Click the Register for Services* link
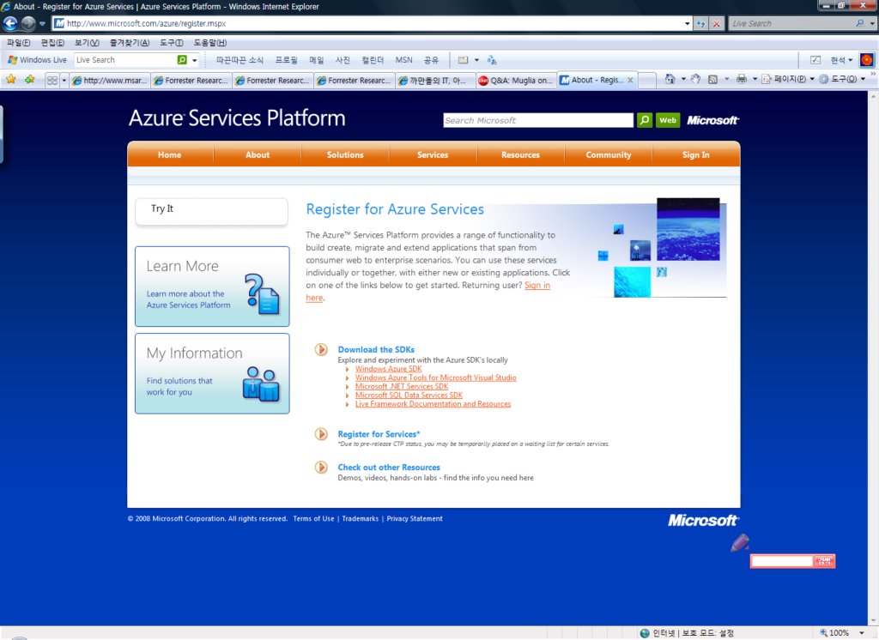This screenshot has height=640, width=879. pyautogui.click(x=379, y=434)
